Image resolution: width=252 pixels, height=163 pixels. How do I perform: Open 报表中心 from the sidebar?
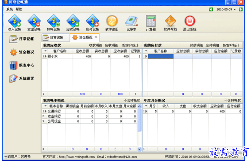22,65
